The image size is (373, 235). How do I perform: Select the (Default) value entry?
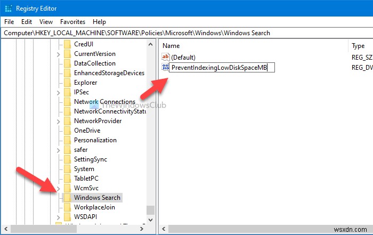click(x=183, y=58)
